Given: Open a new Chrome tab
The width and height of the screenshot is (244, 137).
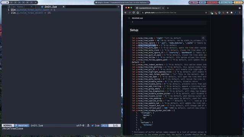Looking at the screenshot, I should tap(168, 8).
